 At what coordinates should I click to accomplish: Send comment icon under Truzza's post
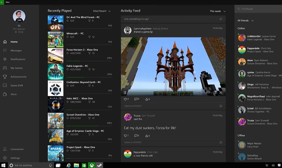click(x=221, y=142)
